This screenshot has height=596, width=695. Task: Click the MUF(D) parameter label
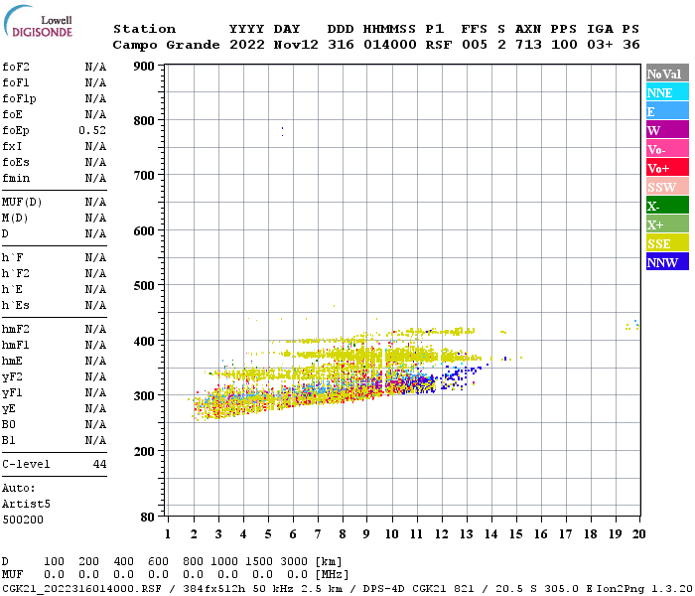pos(22,203)
